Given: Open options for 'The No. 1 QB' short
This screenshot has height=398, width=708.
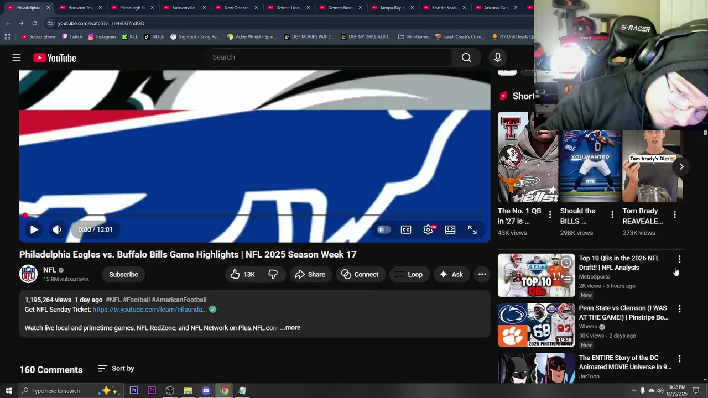Looking at the screenshot, I should pos(550,214).
